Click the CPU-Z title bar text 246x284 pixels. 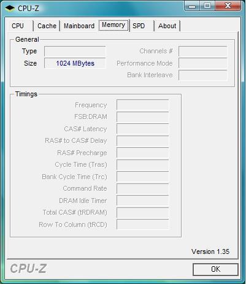[x=28, y=9]
